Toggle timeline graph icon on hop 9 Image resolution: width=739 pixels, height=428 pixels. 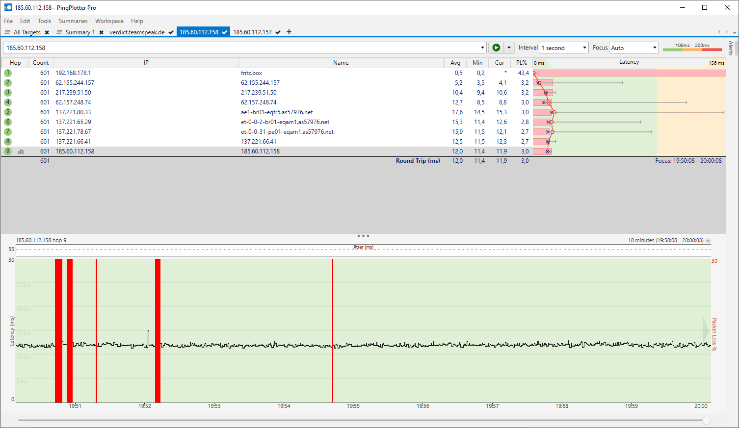click(x=21, y=151)
